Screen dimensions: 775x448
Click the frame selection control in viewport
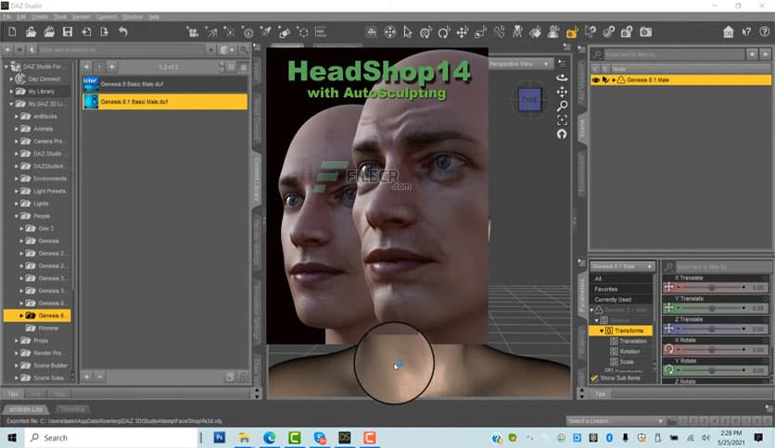[562, 120]
